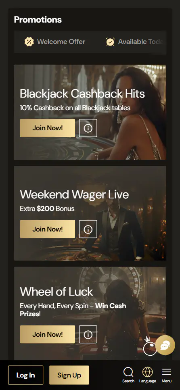Click the Welcome Offer percent badge icon
This screenshot has width=180, height=390.
point(29,42)
